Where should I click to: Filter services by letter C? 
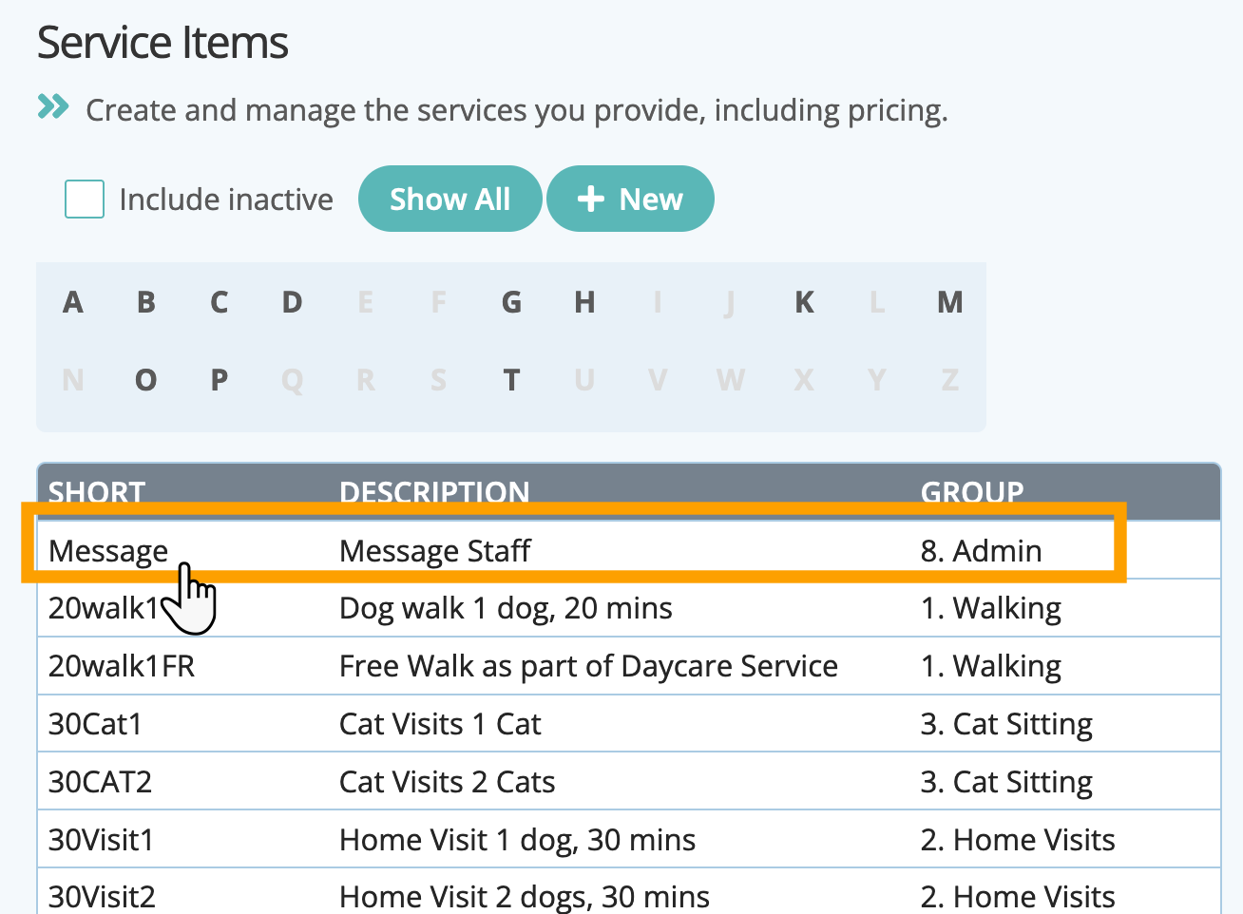pyautogui.click(x=219, y=302)
